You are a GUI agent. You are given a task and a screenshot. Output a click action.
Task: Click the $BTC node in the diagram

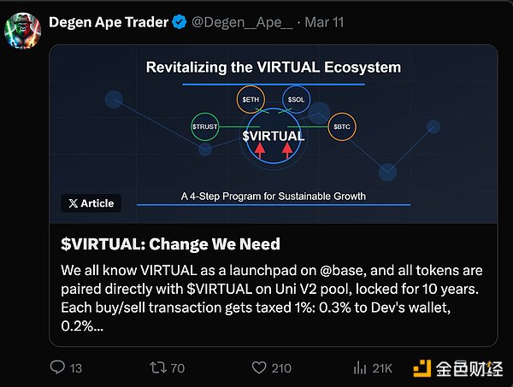340,127
